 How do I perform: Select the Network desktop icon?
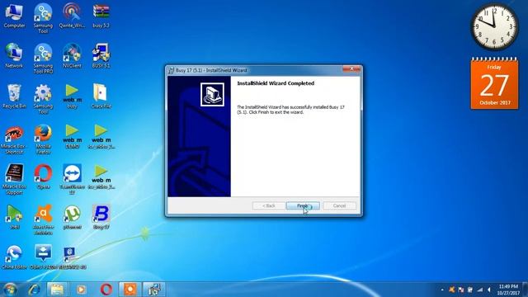click(14, 56)
